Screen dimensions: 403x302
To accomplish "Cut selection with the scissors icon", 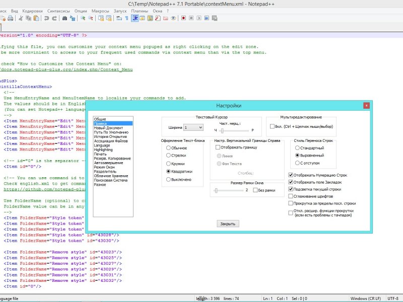I will pyautogui.click(x=21, y=18).
